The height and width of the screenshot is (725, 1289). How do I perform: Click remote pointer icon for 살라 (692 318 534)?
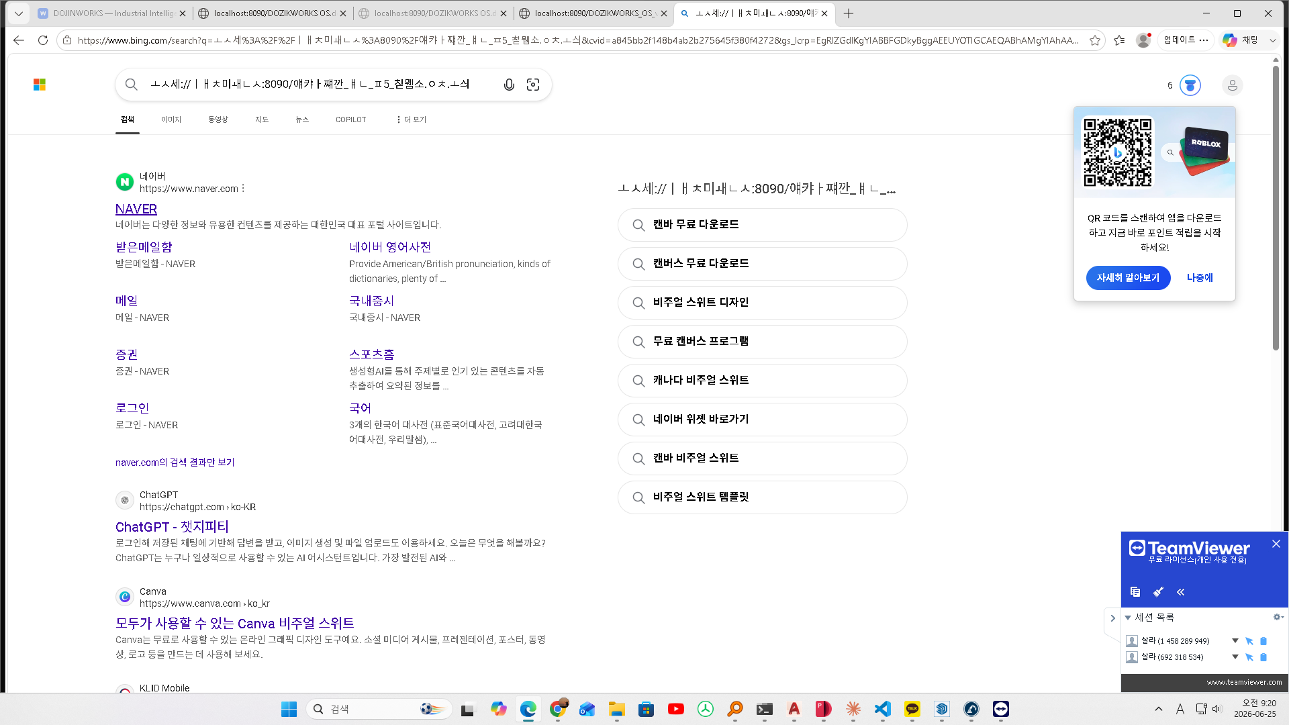pos(1249,657)
